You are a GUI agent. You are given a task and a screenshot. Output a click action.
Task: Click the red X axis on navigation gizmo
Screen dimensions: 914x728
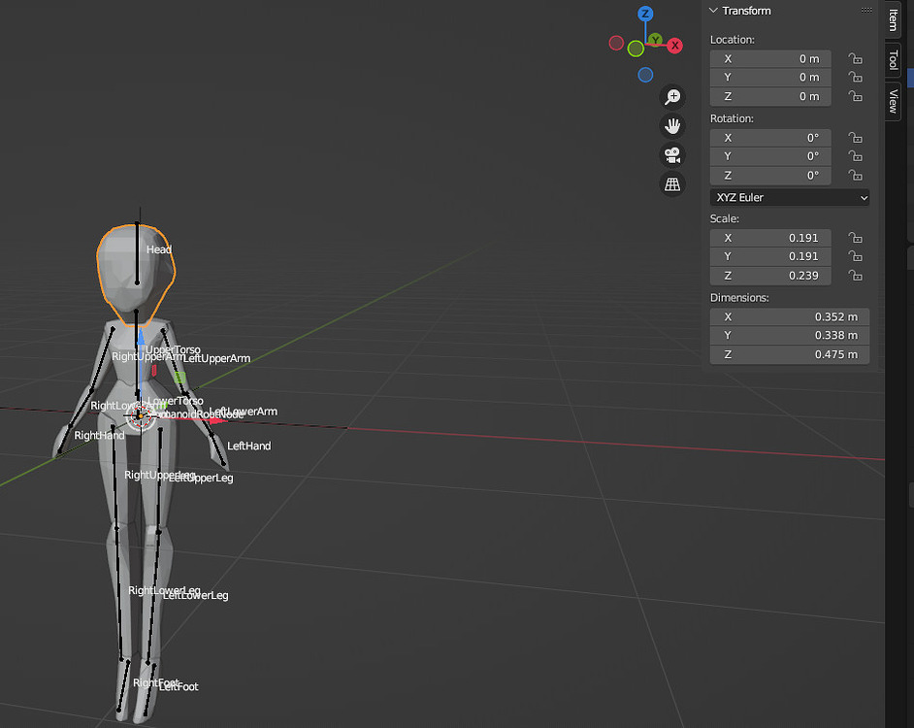pyautogui.click(x=675, y=45)
